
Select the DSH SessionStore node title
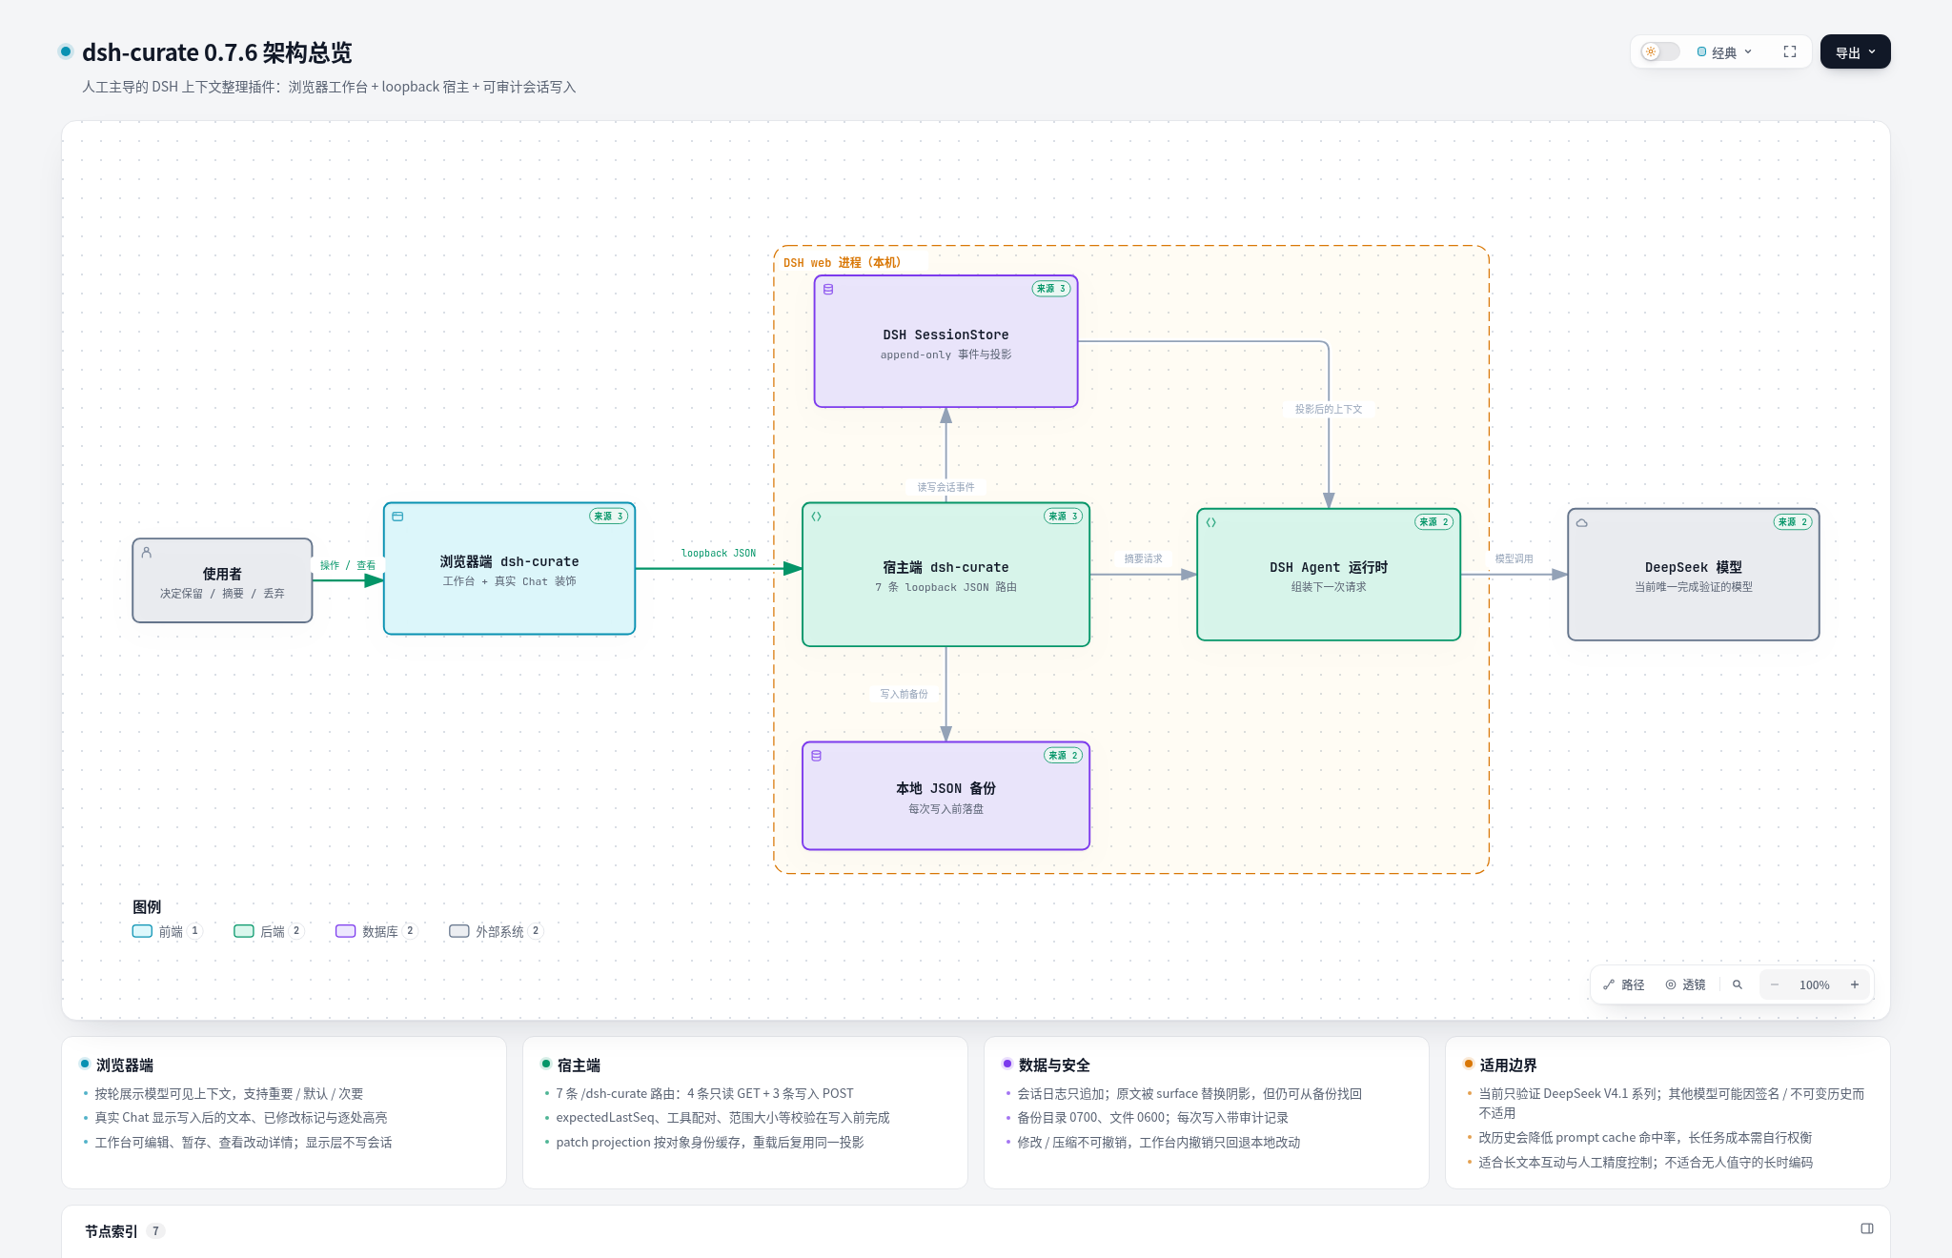(x=945, y=335)
